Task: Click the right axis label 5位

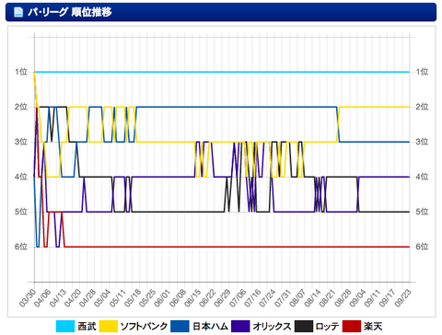Action: [x=422, y=212]
